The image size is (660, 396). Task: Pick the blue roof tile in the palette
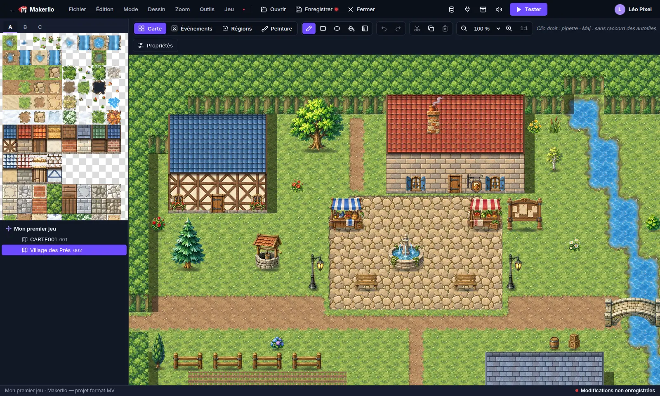tap(10, 132)
